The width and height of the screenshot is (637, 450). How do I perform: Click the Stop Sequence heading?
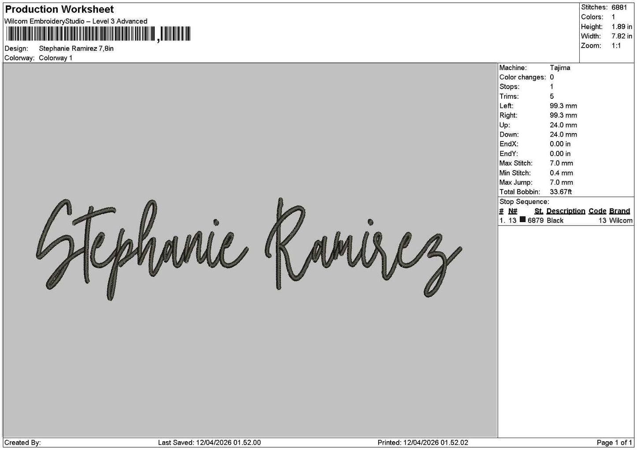(524, 202)
